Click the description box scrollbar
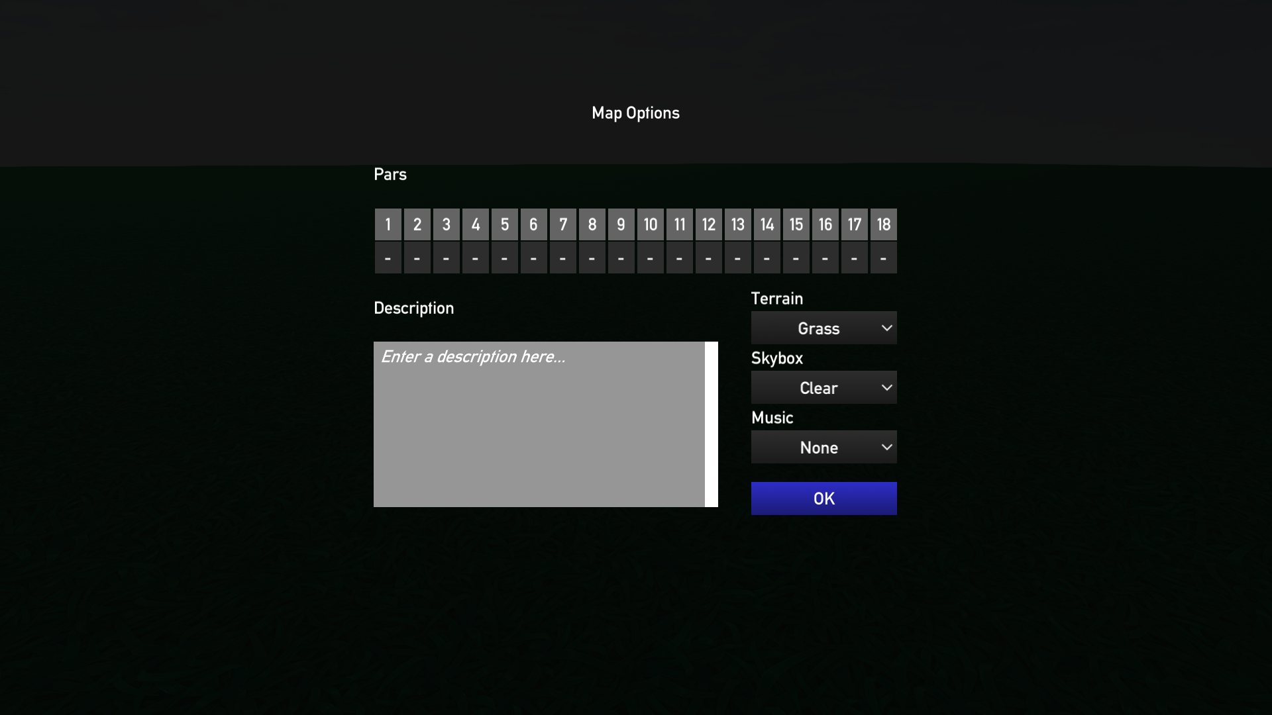The image size is (1272, 715). pyautogui.click(x=712, y=424)
